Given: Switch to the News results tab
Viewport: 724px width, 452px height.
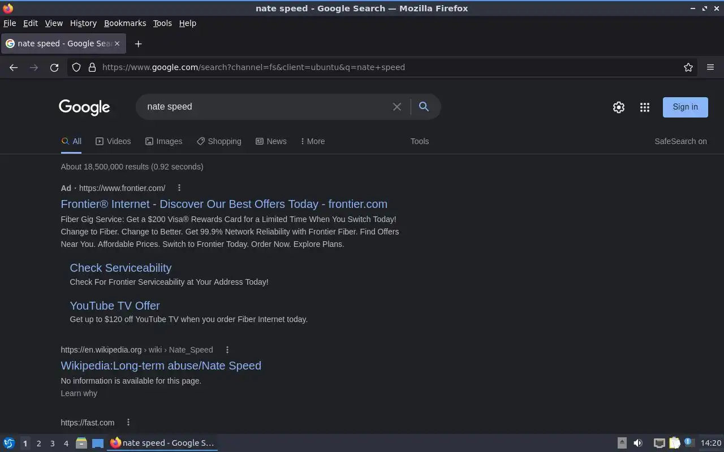Looking at the screenshot, I should (271, 141).
